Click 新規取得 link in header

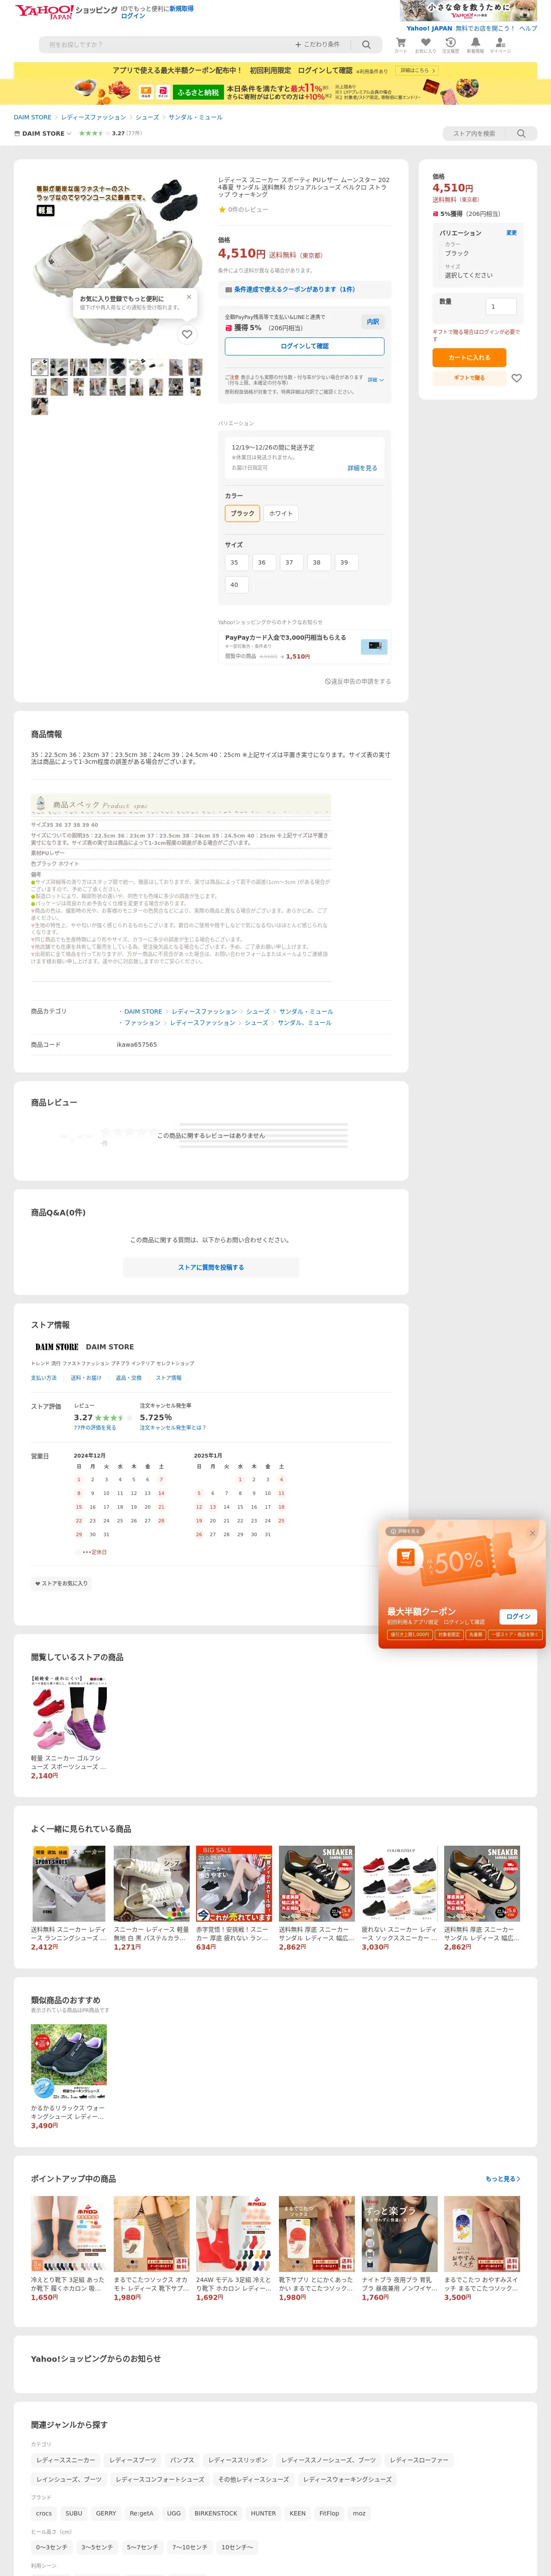[181, 8]
